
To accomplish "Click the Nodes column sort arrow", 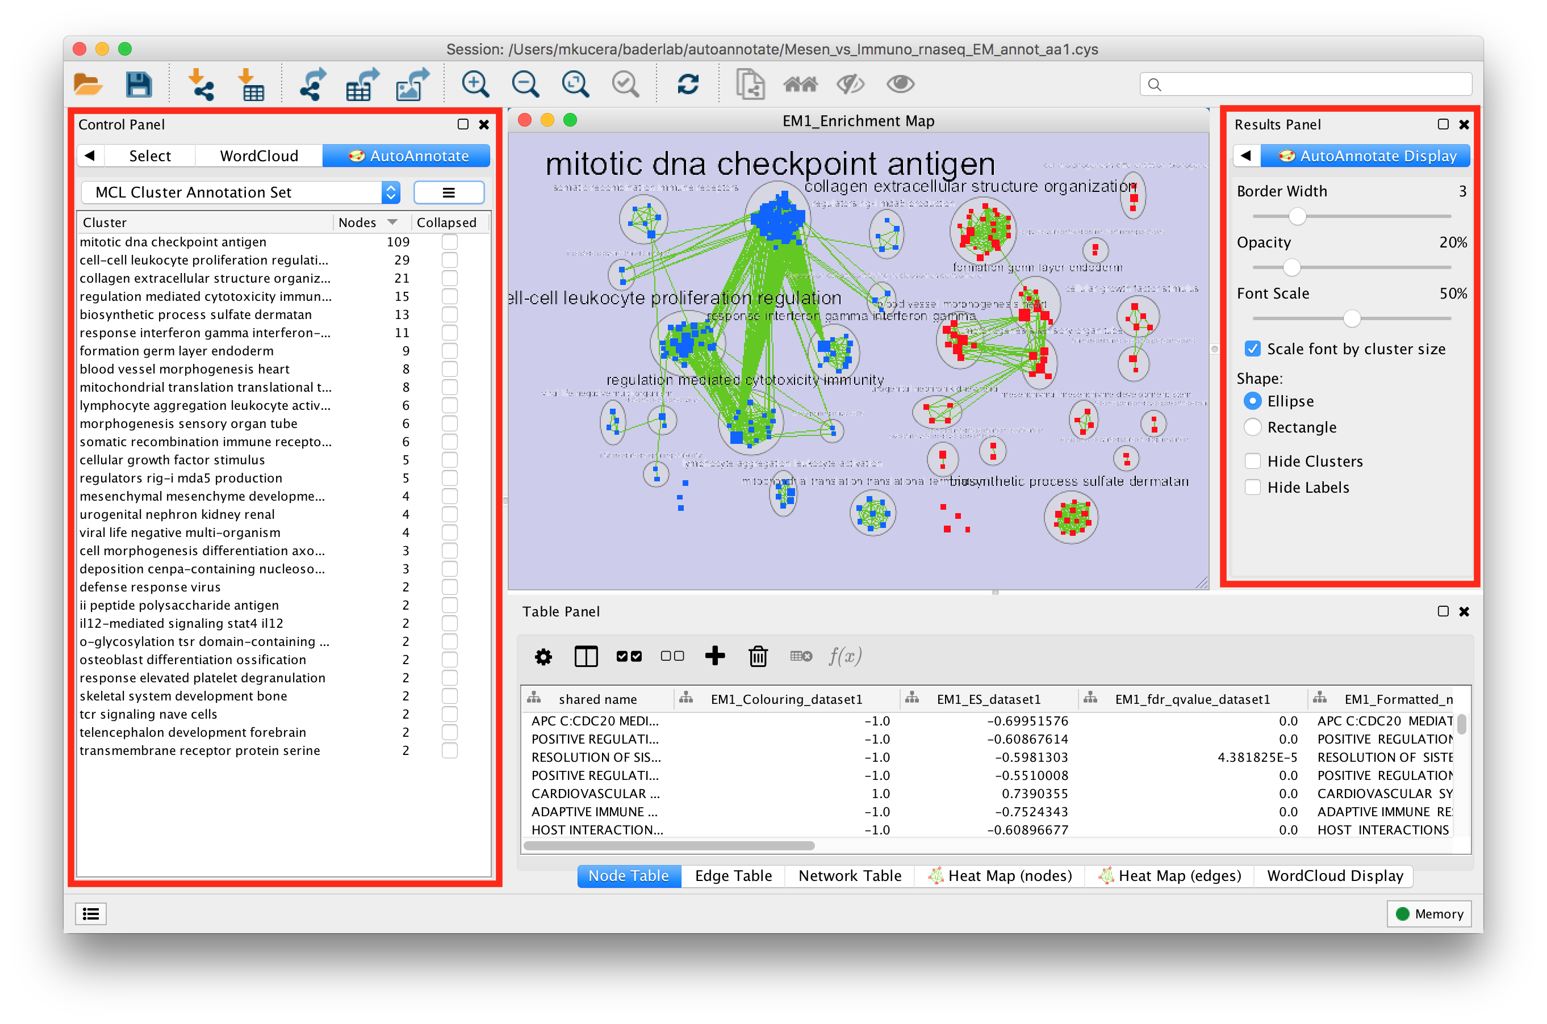I will click(392, 222).
